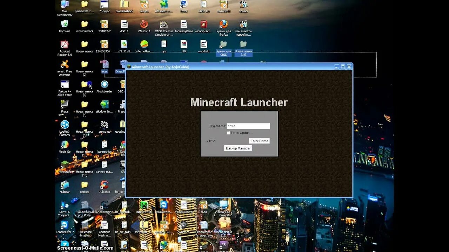
Task: Select the thumb_050 JPG file
Action: tap(164, 225)
